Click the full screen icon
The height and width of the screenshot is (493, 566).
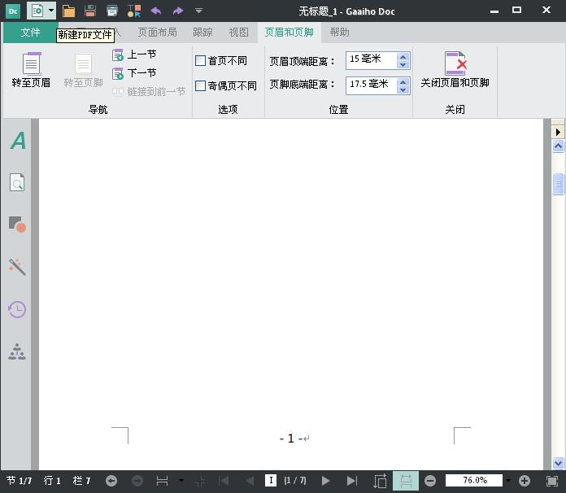click(551, 481)
